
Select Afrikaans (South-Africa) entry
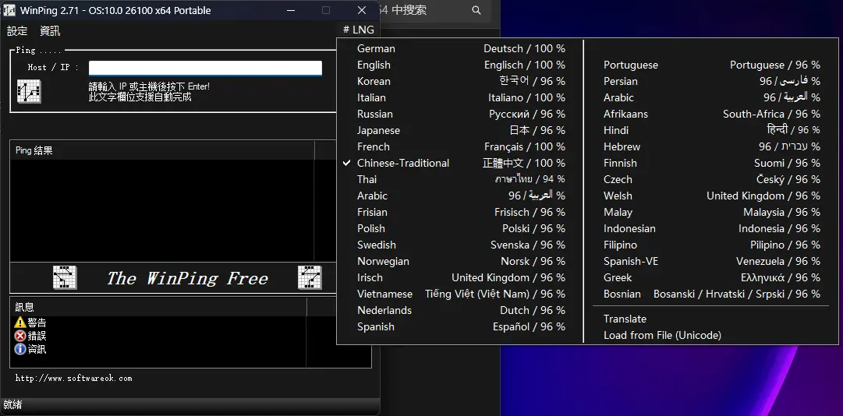pyautogui.click(x=710, y=115)
